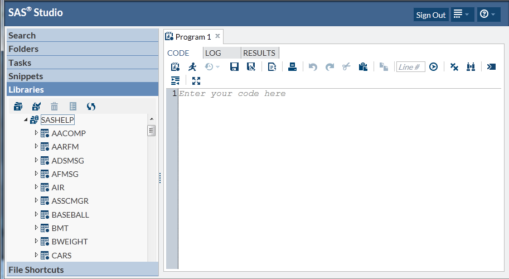Click the Assign selected libraries icon
The image size is (509, 279).
point(36,106)
